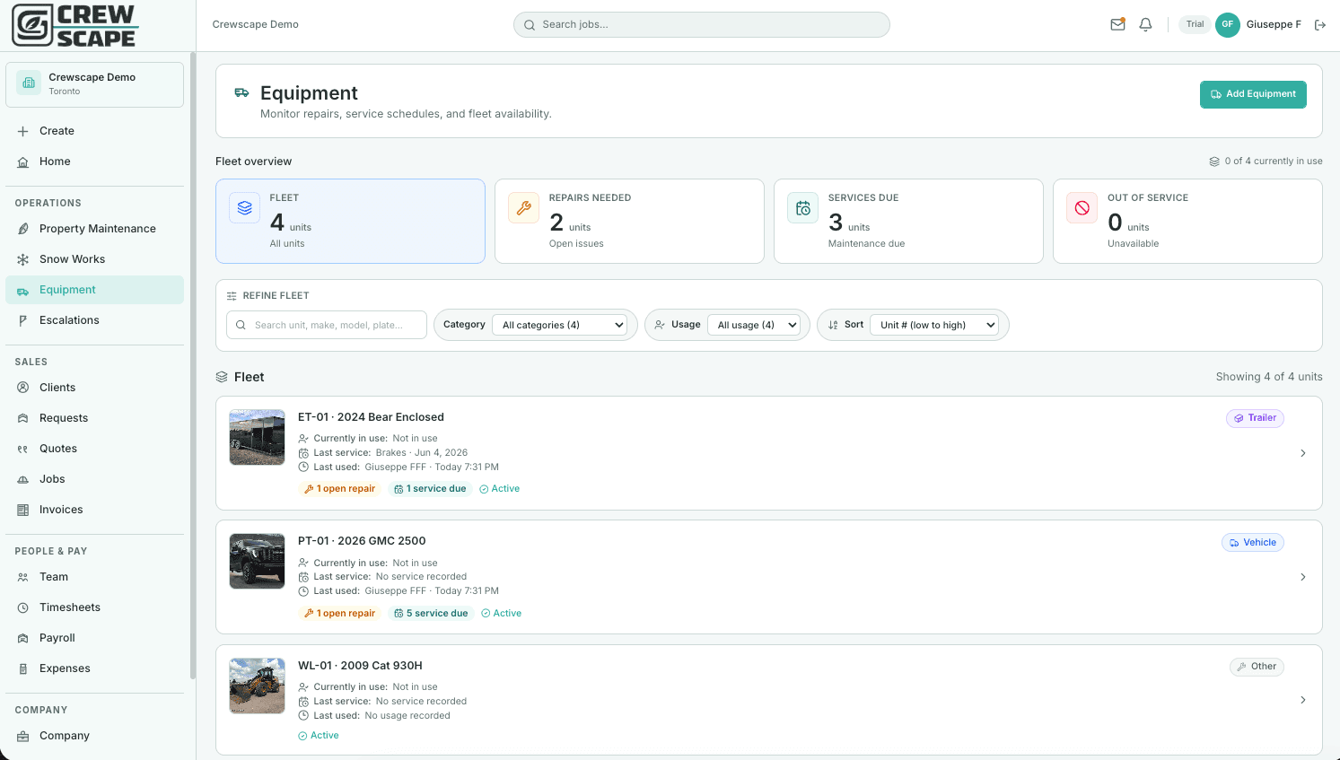The width and height of the screenshot is (1340, 760).
Task: Expand the WL-01 unit row chevron
Action: click(1303, 700)
